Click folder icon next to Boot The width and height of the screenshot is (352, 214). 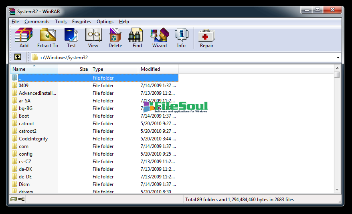tap(14, 116)
